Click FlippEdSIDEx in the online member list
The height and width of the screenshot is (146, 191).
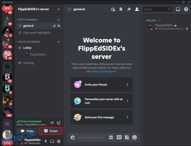[167, 27]
